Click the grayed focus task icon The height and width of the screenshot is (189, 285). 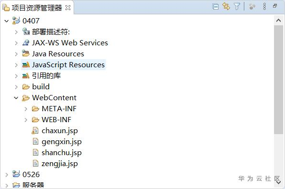(x=252, y=7)
